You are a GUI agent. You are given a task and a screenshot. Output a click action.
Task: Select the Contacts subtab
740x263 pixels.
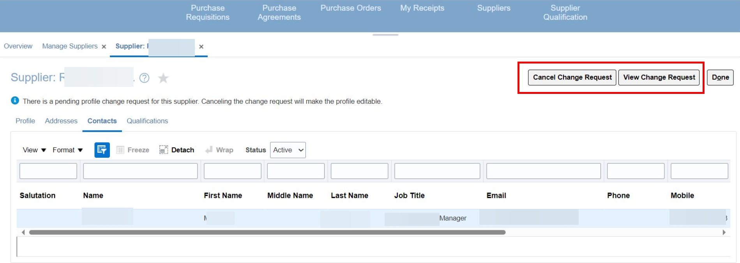[102, 121]
